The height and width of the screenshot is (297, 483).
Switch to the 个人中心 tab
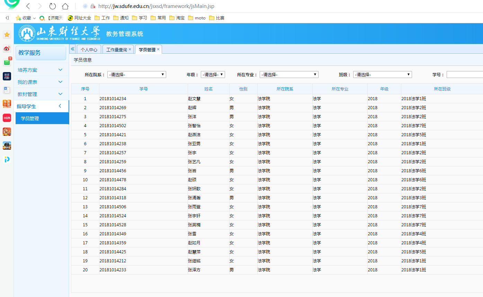point(89,50)
